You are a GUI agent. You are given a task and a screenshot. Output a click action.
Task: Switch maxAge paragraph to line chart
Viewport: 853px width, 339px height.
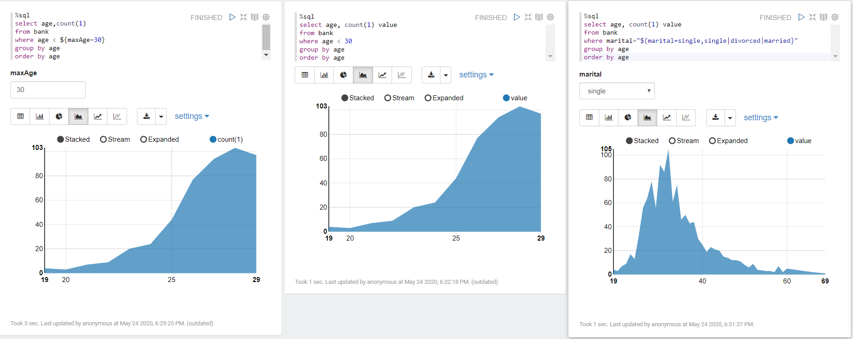coord(97,117)
